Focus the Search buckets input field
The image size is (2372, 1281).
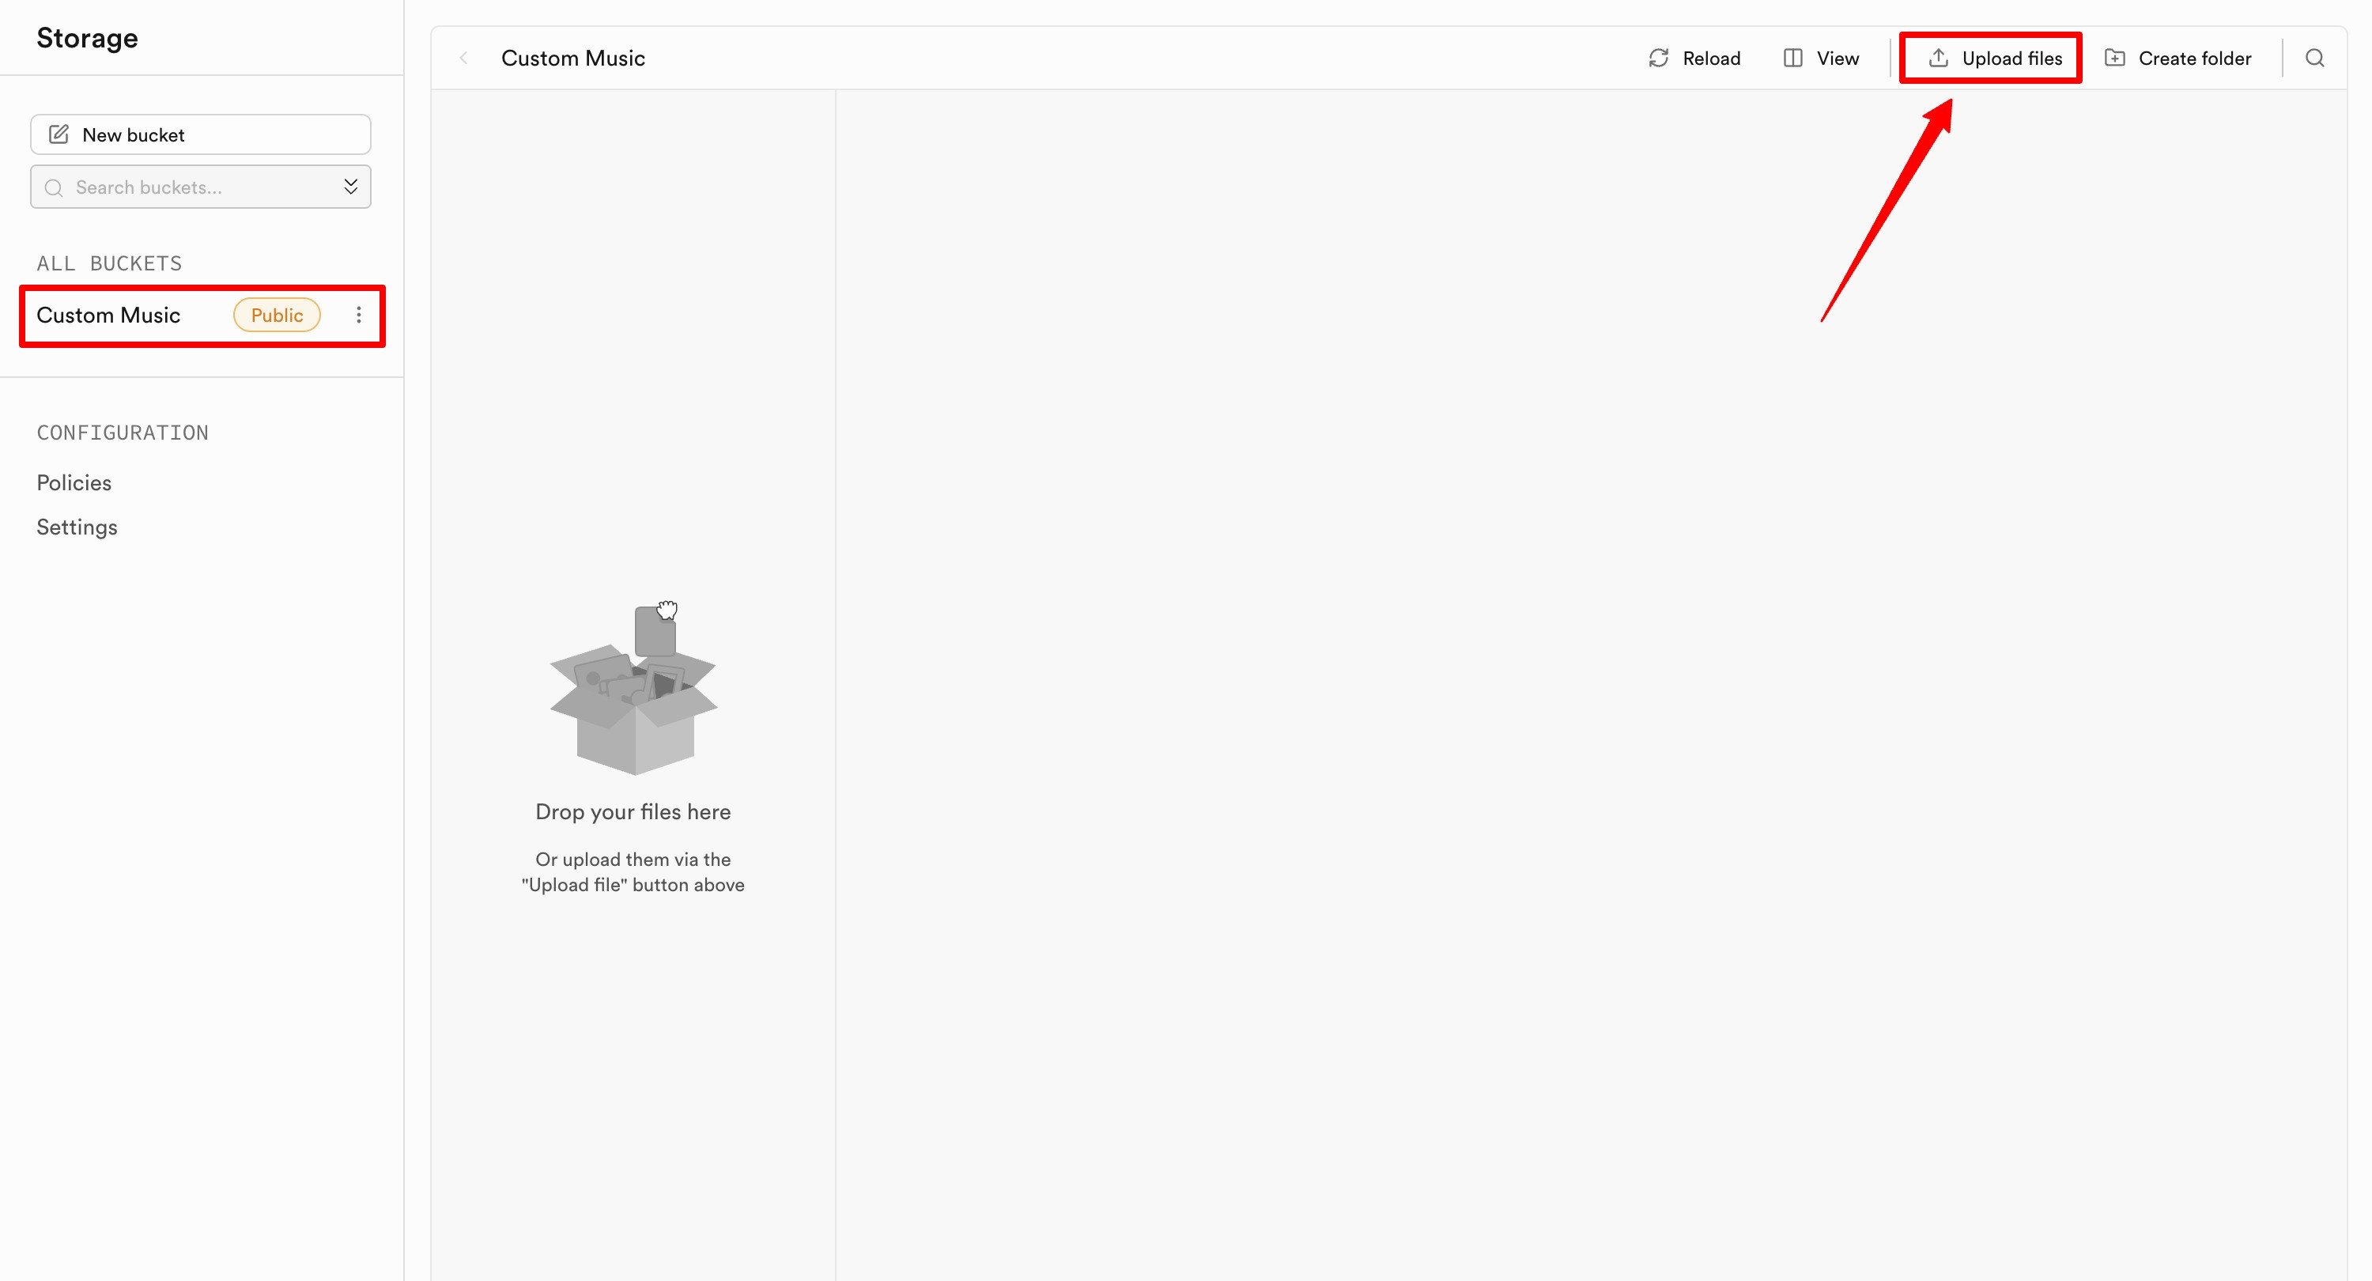pos(201,187)
